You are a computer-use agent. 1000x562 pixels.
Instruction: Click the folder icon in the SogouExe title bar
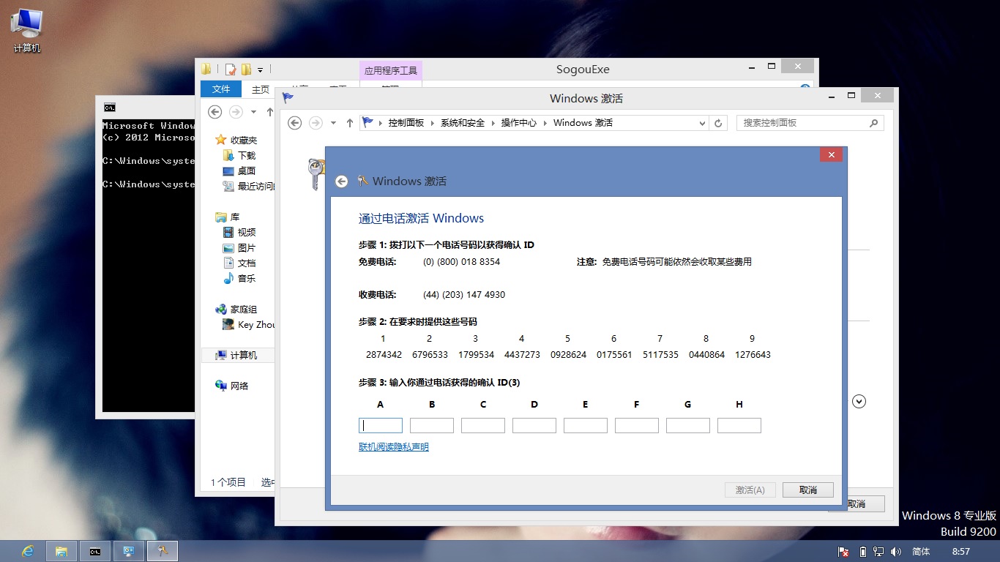(206, 69)
